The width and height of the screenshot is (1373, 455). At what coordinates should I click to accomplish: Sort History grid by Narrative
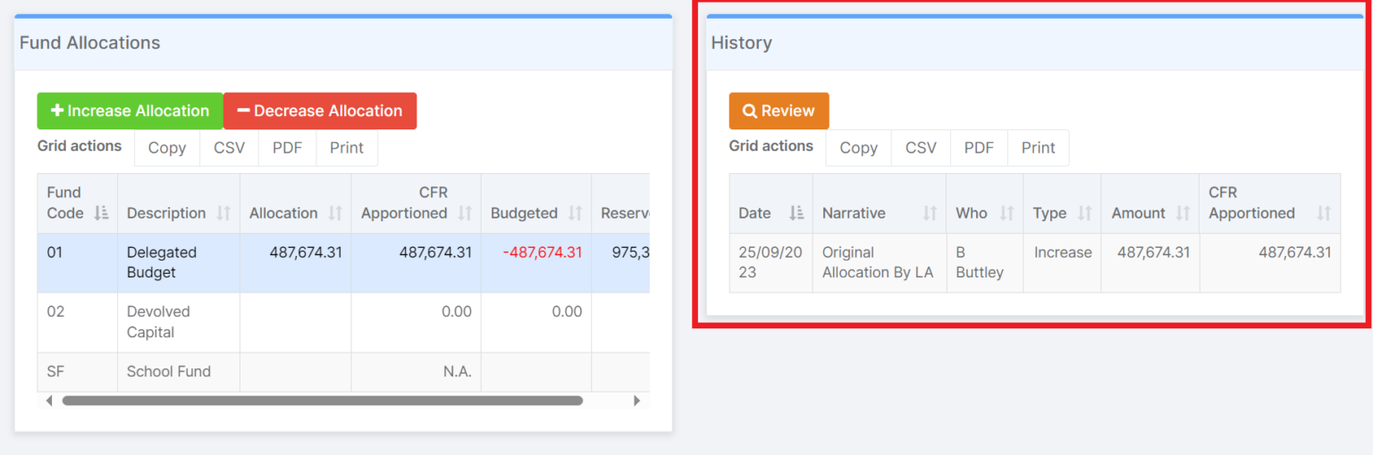pos(930,213)
